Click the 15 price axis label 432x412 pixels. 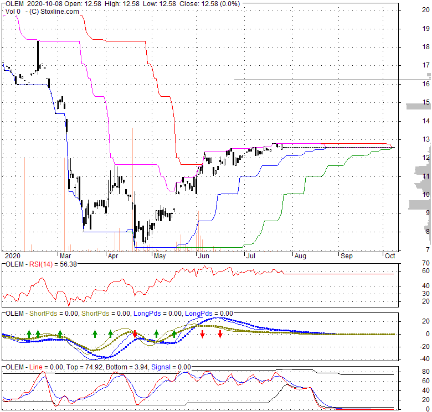(x=426, y=102)
